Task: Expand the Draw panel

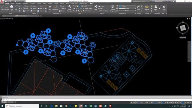Action: point(11,13)
